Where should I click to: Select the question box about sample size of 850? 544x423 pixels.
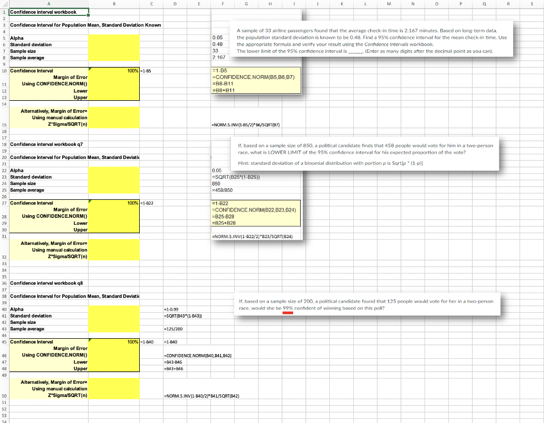click(364, 154)
